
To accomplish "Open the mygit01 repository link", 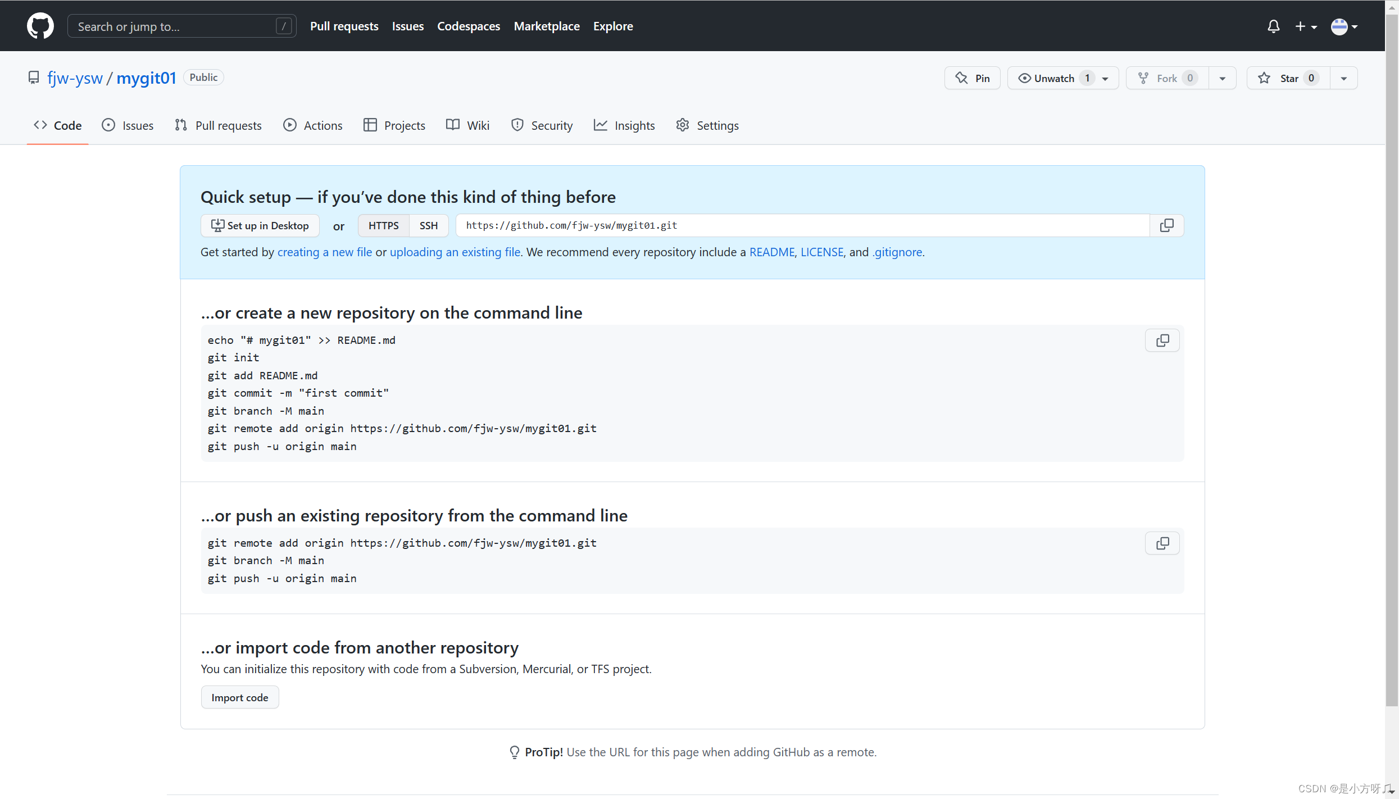I will coord(146,78).
